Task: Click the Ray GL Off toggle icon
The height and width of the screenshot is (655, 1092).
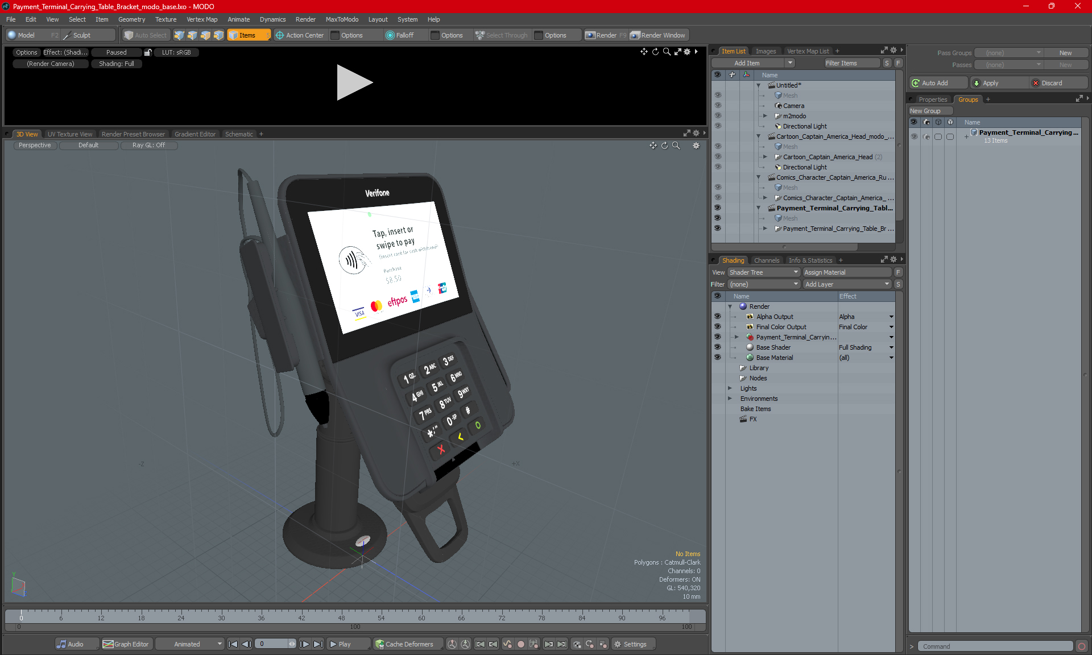Action: [x=150, y=145]
